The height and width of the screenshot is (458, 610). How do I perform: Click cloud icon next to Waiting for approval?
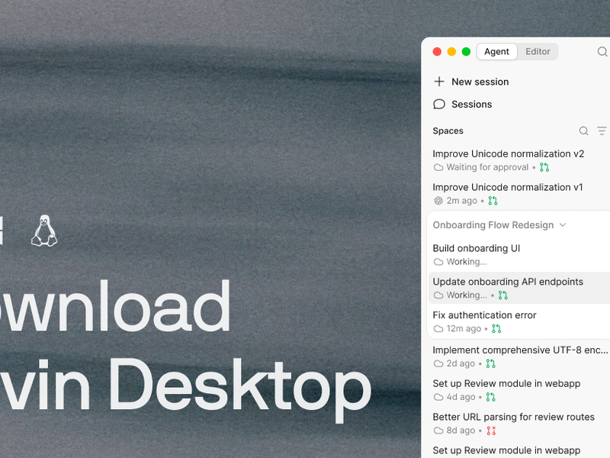(438, 167)
